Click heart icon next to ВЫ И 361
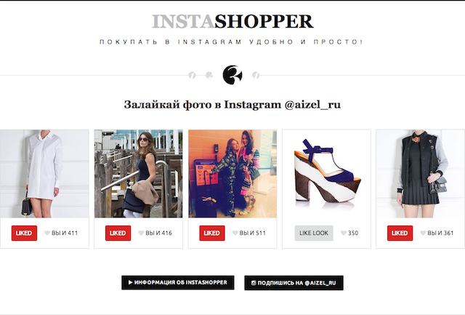Image resolution: width=465 pixels, height=315 pixels. click(x=423, y=233)
